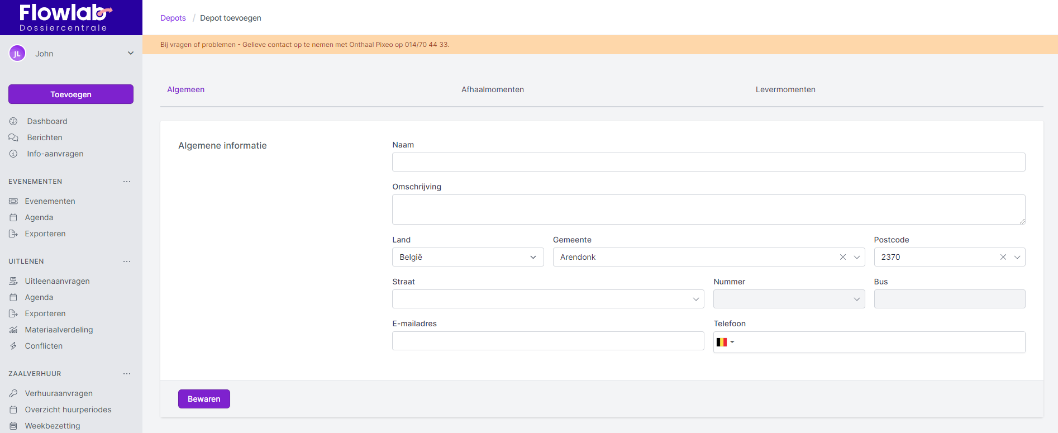Click the Materiaalverdeling icon
The height and width of the screenshot is (433, 1058).
[x=13, y=330]
